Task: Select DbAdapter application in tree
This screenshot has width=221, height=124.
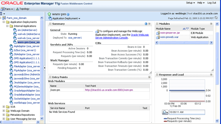Action: click(x=27, y=54)
